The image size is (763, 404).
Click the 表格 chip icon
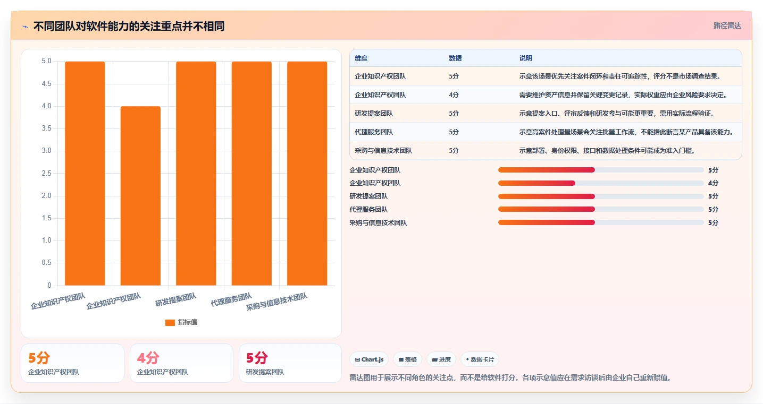click(x=401, y=359)
